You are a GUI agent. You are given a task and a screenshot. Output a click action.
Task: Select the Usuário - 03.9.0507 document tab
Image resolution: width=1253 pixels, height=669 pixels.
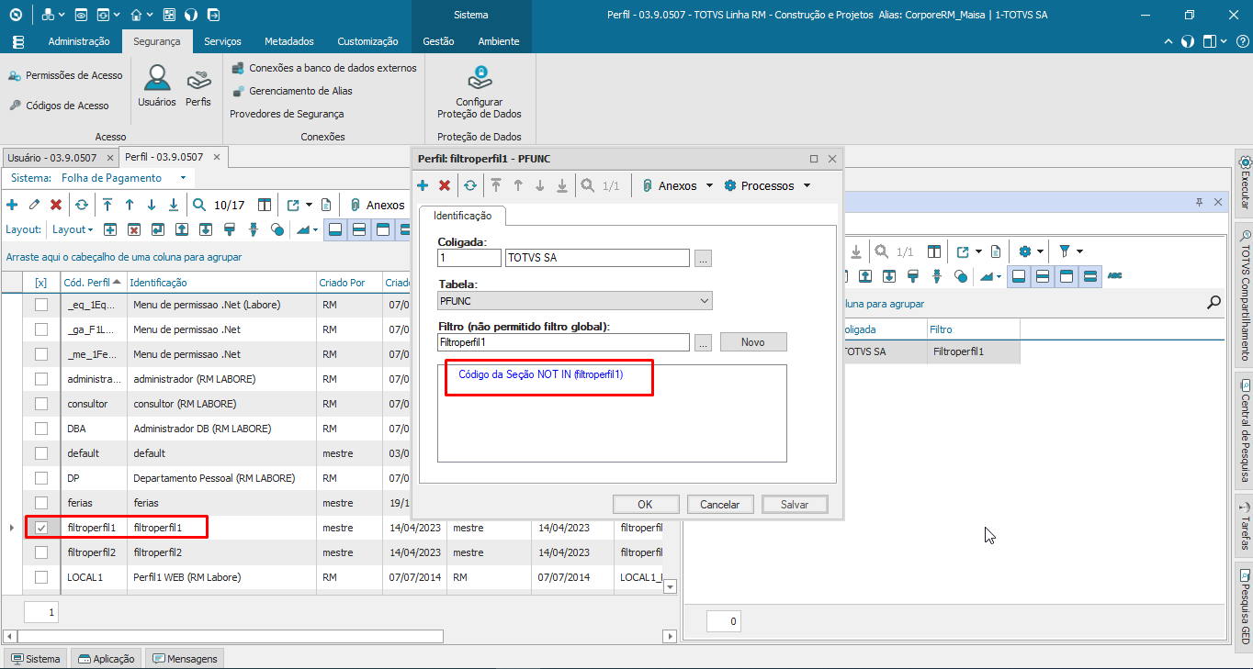52,158
